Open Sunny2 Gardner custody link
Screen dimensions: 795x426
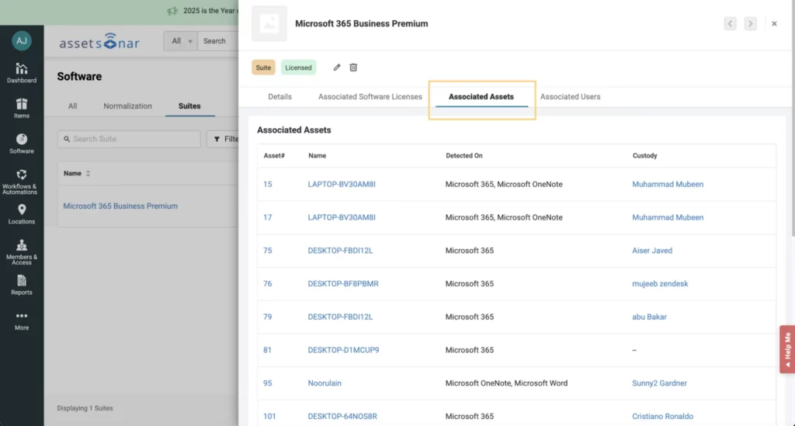tap(660, 383)
